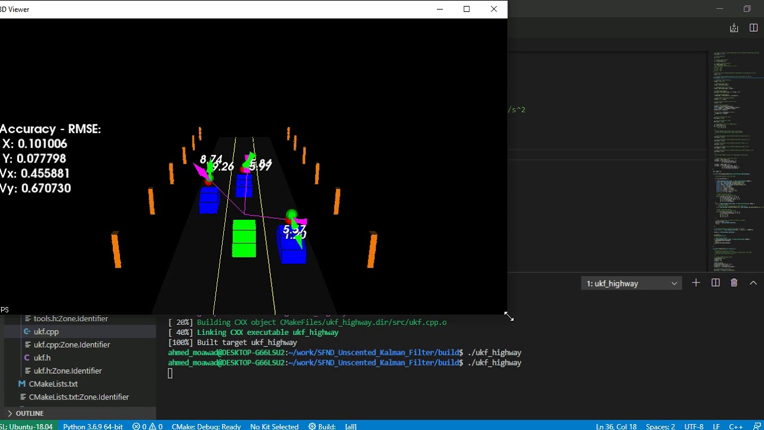Close the 3D Viewer window
This screenshot has height=430, width=764.
point(494,9)
